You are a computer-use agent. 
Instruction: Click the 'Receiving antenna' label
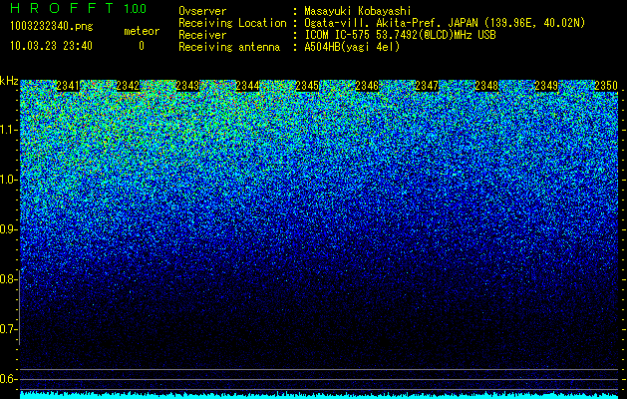pos(229,47)
